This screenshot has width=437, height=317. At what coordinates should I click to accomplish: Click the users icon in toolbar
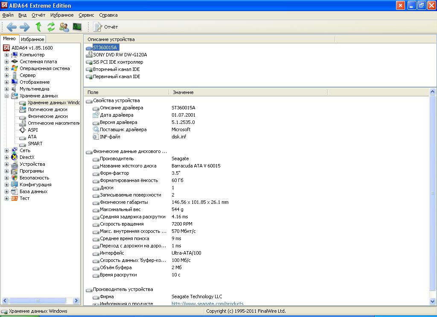(x=64, y=27)
